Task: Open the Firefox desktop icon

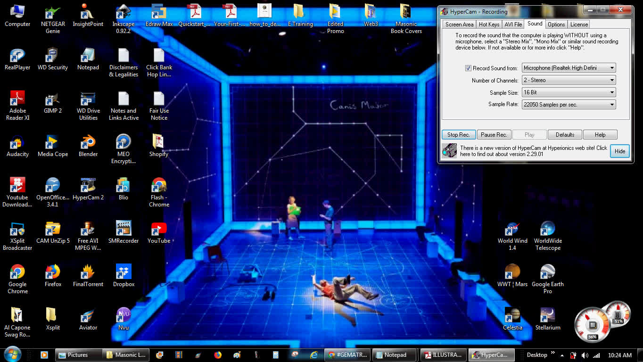Action: (x=53, y=276)
